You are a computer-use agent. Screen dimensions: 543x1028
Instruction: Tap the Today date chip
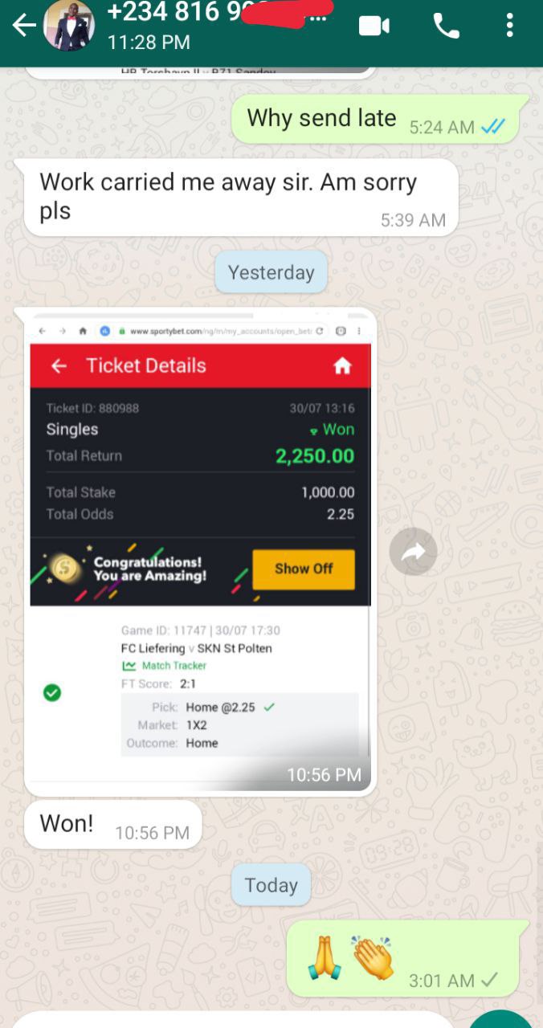(x=271, y=885)
